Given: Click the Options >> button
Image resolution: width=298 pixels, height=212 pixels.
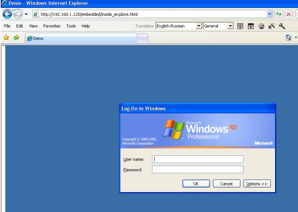Looking at the screenshot, I should [x=257, y=184].
